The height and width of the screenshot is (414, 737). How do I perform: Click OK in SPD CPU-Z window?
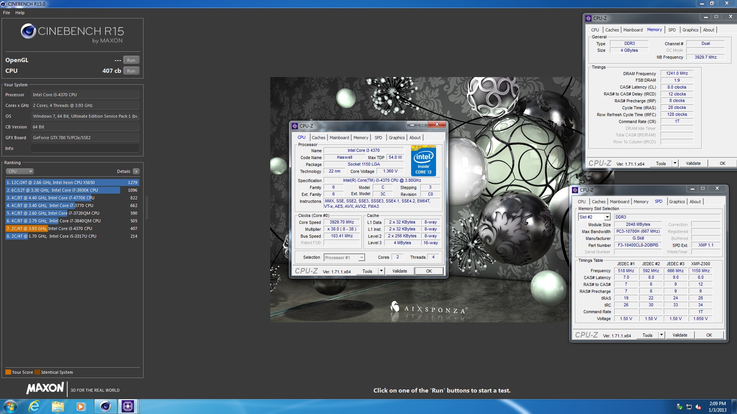point(709,335)
